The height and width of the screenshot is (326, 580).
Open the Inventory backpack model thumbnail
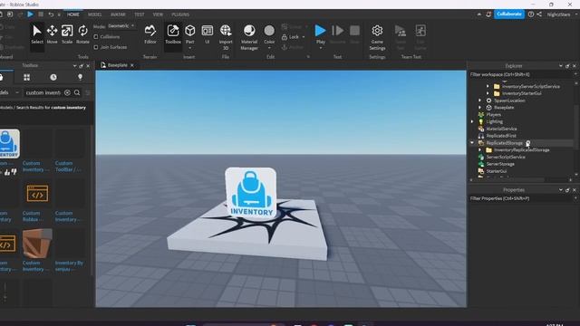click(10, 143)
